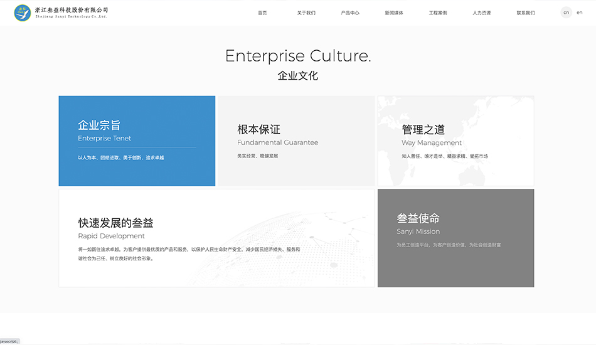Click the 企业文化 subtitle text
This screenshot has width=596, height=345.
click(x=298, y=76)
